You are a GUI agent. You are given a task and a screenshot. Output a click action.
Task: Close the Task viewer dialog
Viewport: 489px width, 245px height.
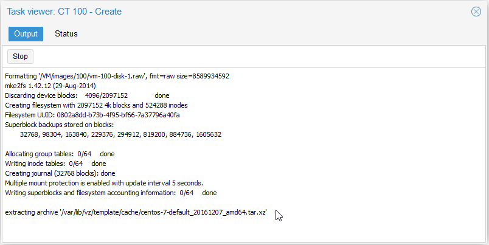(476, 12)
